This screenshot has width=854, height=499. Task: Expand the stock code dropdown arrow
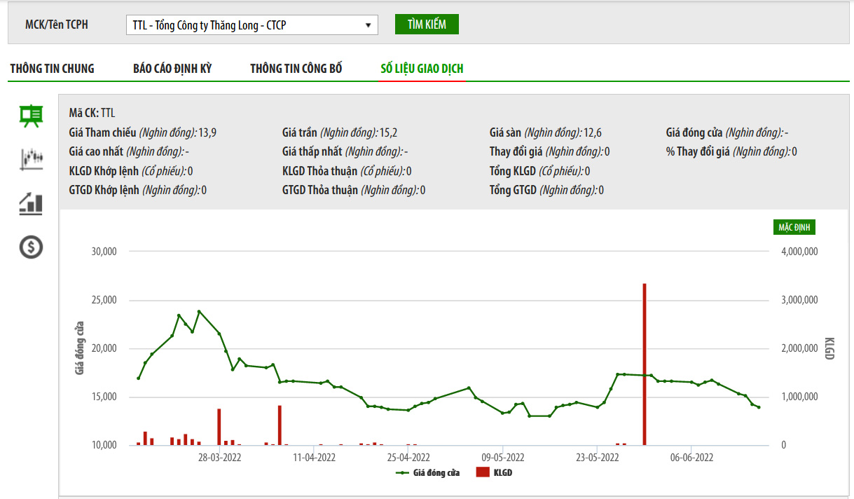(368, 25)
